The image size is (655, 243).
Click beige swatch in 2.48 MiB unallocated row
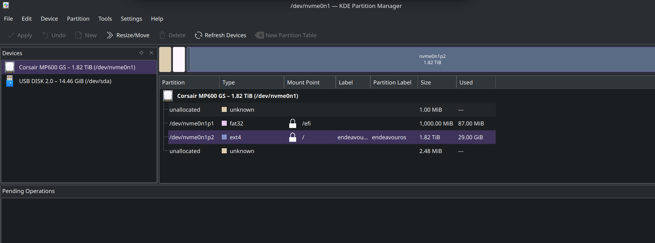click(224, 151)
